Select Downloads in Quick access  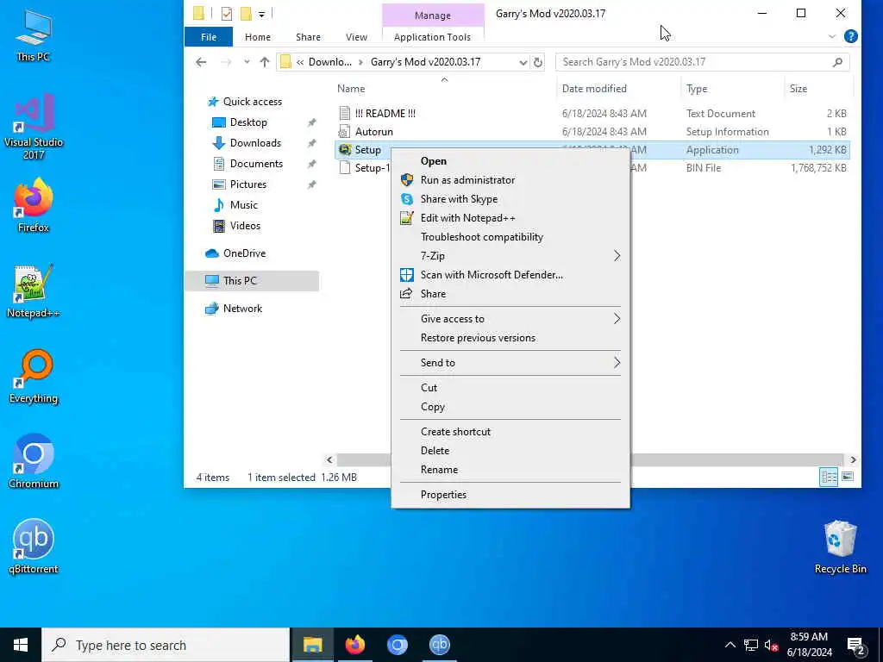coord(255,143)
